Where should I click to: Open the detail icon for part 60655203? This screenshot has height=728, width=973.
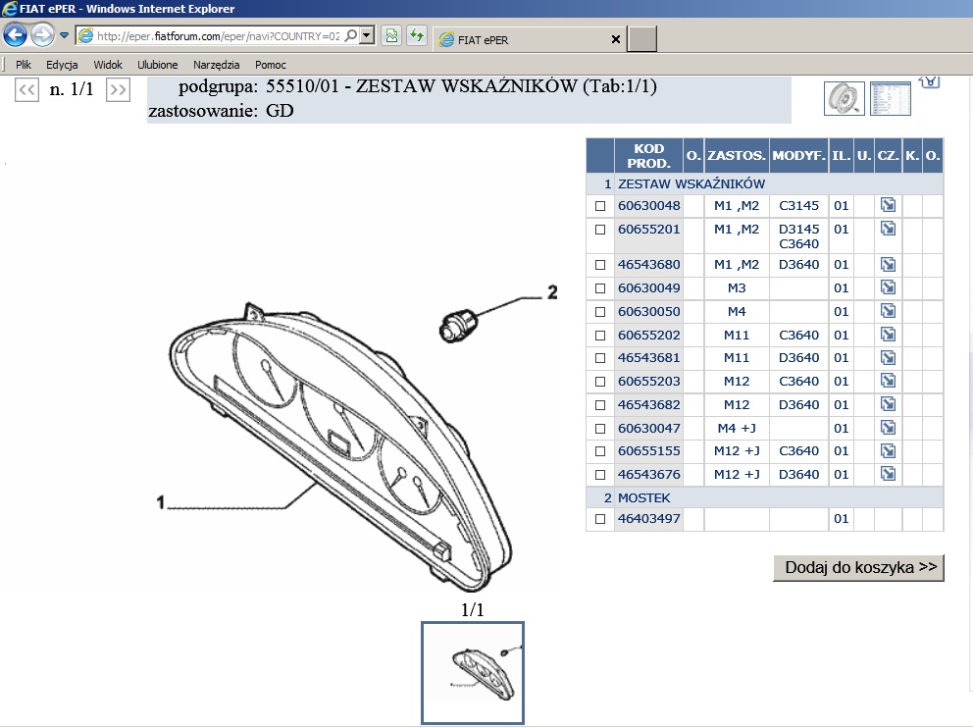[x=888, y=381]
